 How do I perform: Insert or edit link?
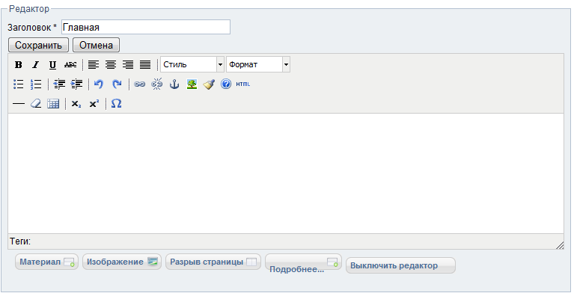pos(139,84)
